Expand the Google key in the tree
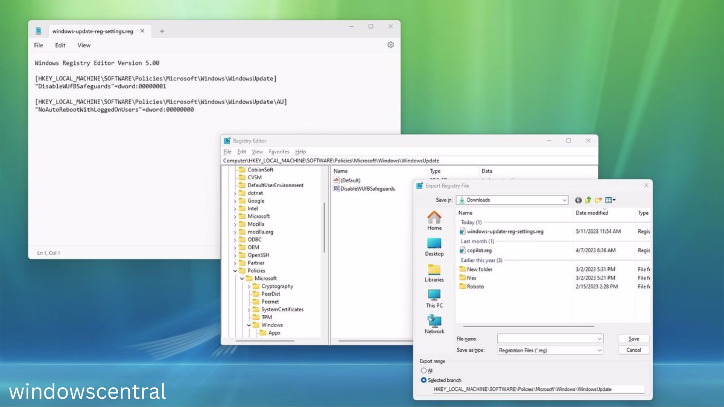The height and width of the screenshot is (407, 724). tap(235, 201)
